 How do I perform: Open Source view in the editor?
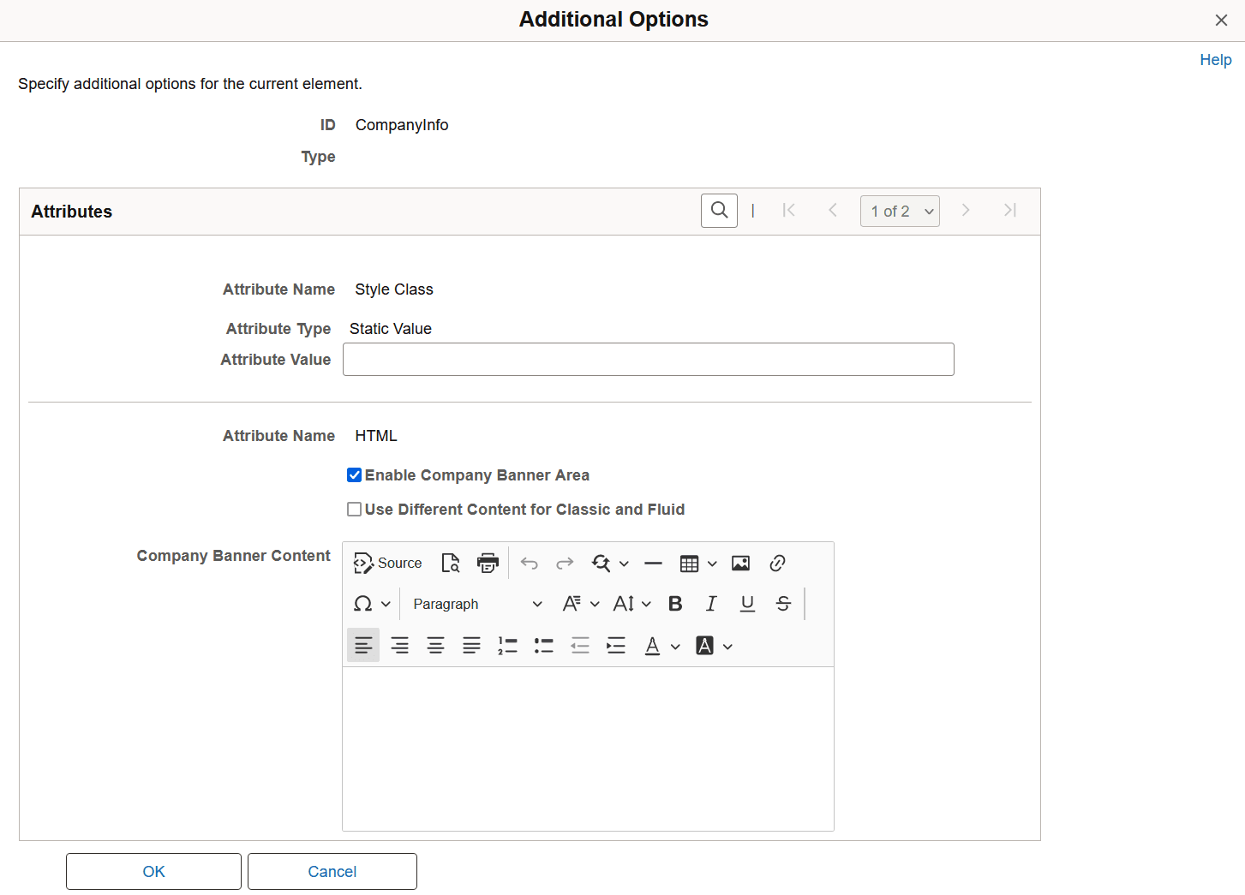click(386, 563)
